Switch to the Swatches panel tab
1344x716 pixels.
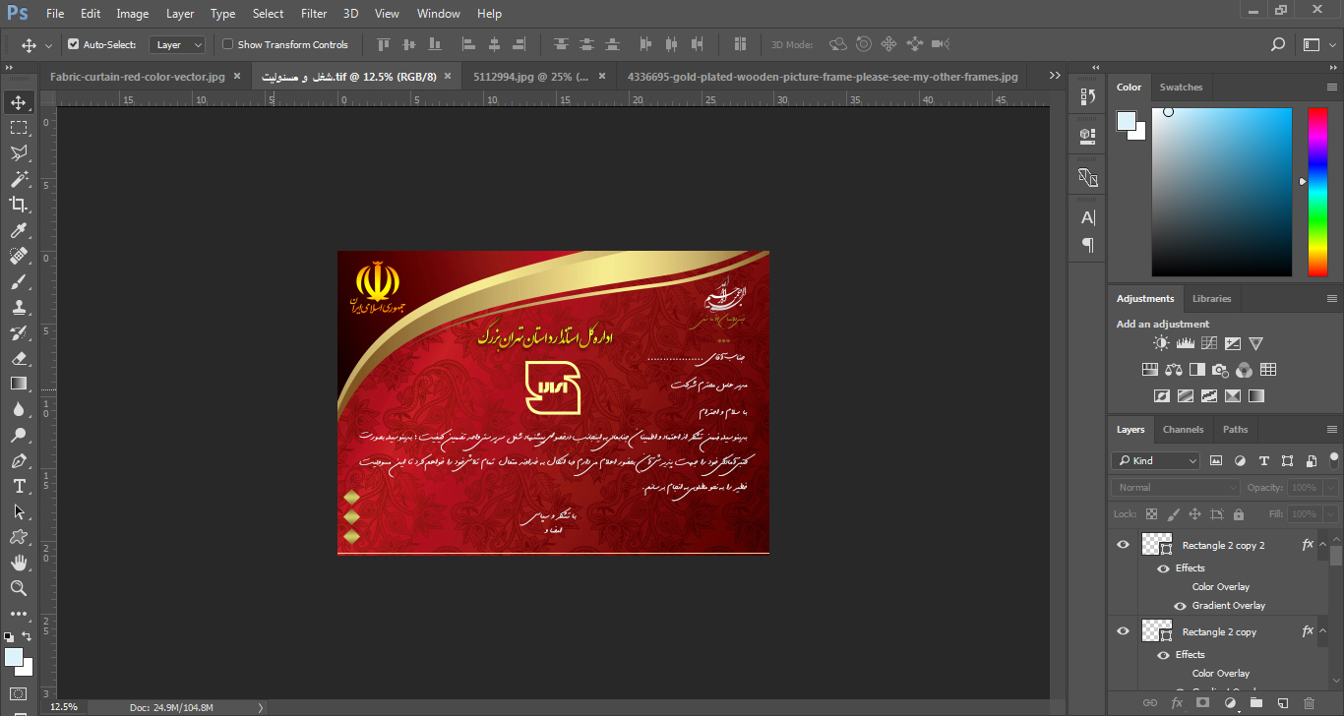[x=1181, y=87]
